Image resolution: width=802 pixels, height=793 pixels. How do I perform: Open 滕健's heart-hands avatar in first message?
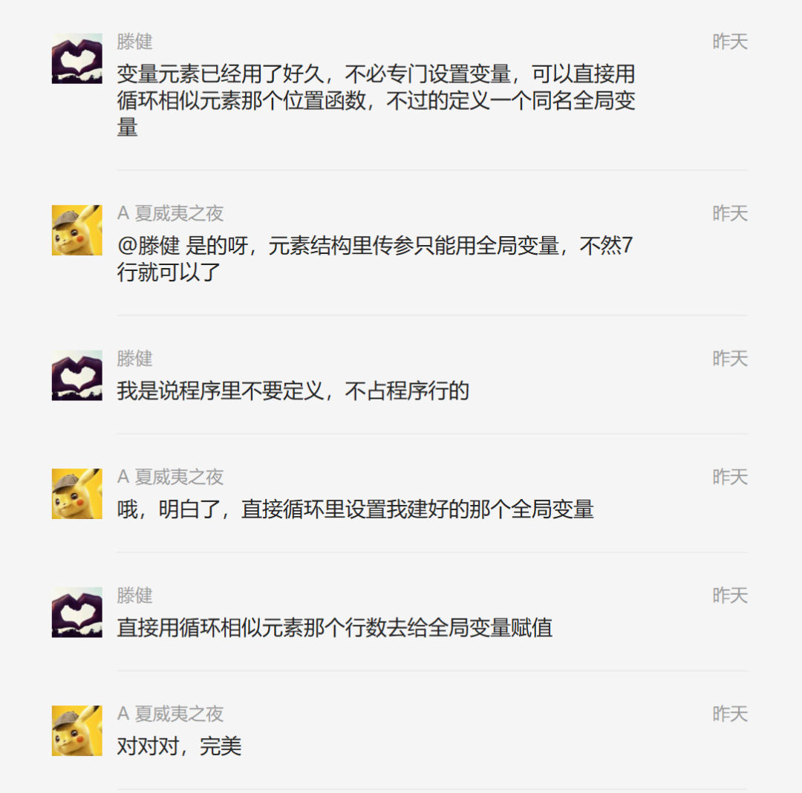76,58
